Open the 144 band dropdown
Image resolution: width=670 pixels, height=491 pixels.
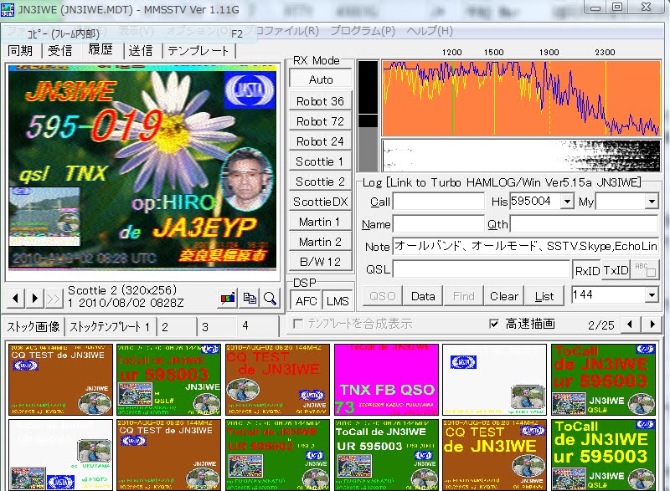(652, 294)
